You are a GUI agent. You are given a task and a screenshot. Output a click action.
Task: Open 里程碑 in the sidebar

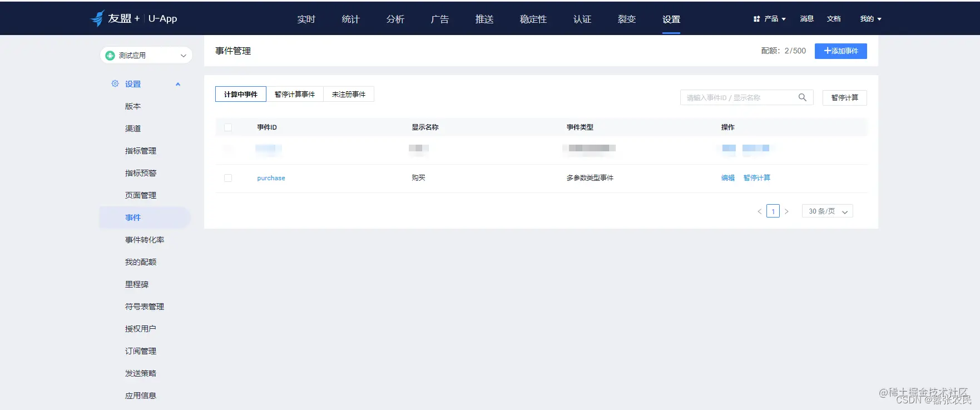(137, 284)
